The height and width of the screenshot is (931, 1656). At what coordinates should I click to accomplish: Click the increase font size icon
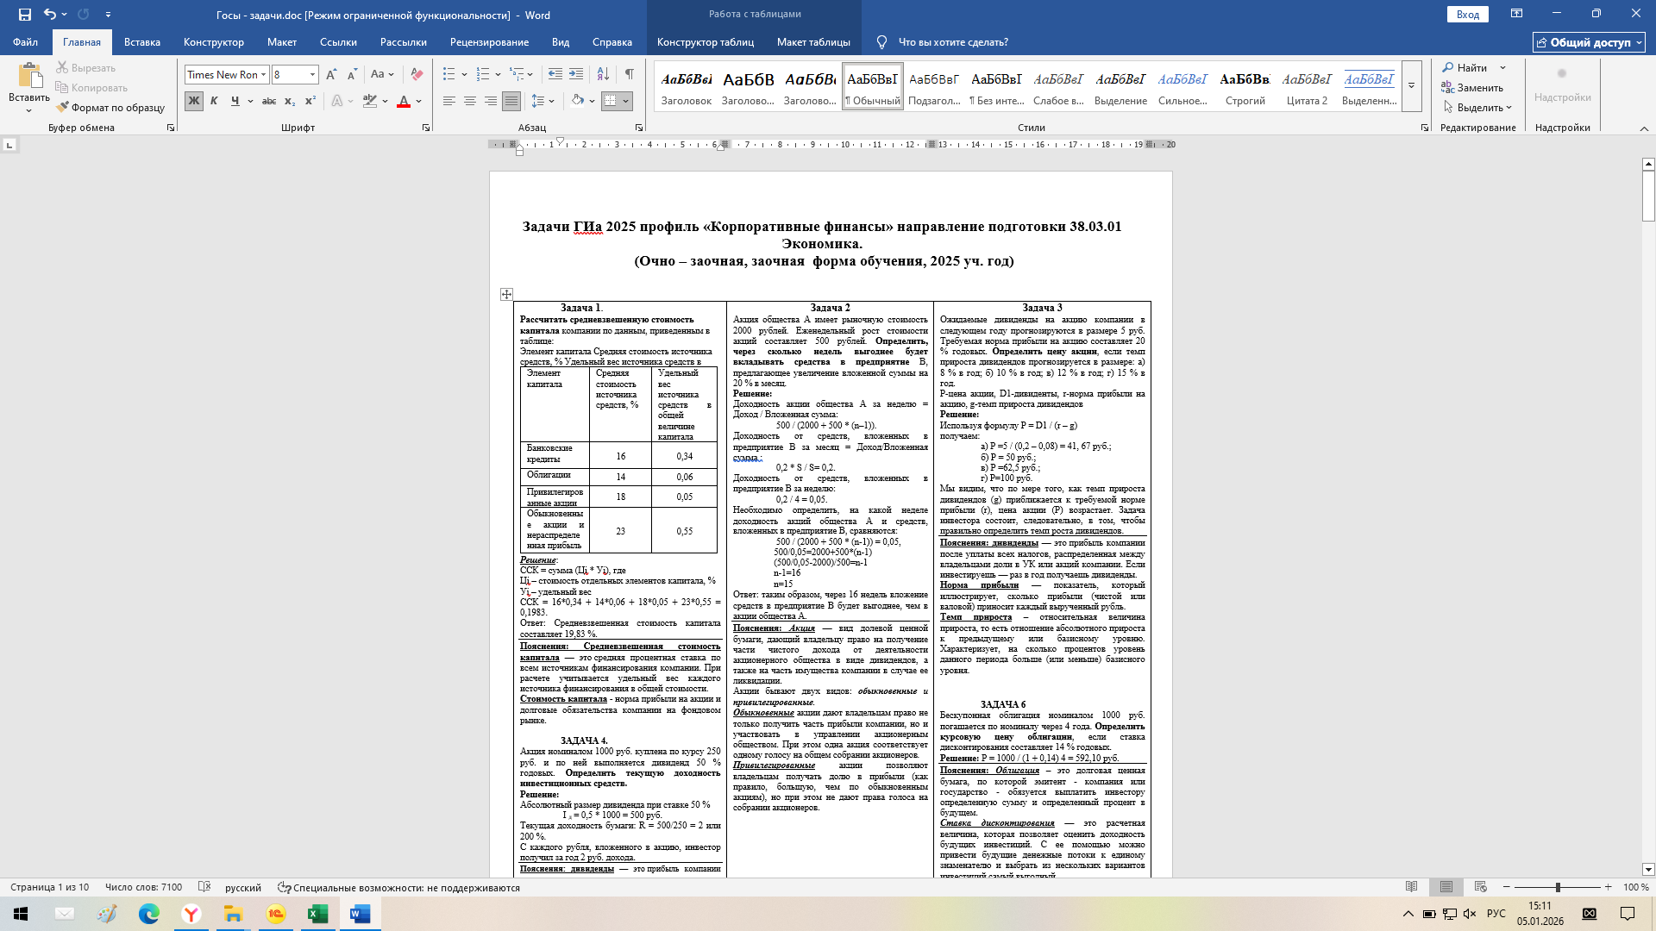(331, 74)
